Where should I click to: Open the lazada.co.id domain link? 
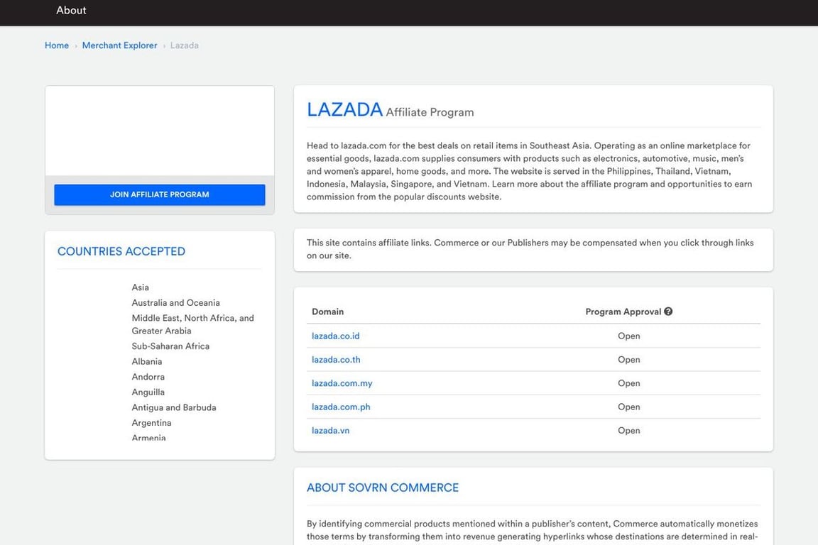(335, 336)
